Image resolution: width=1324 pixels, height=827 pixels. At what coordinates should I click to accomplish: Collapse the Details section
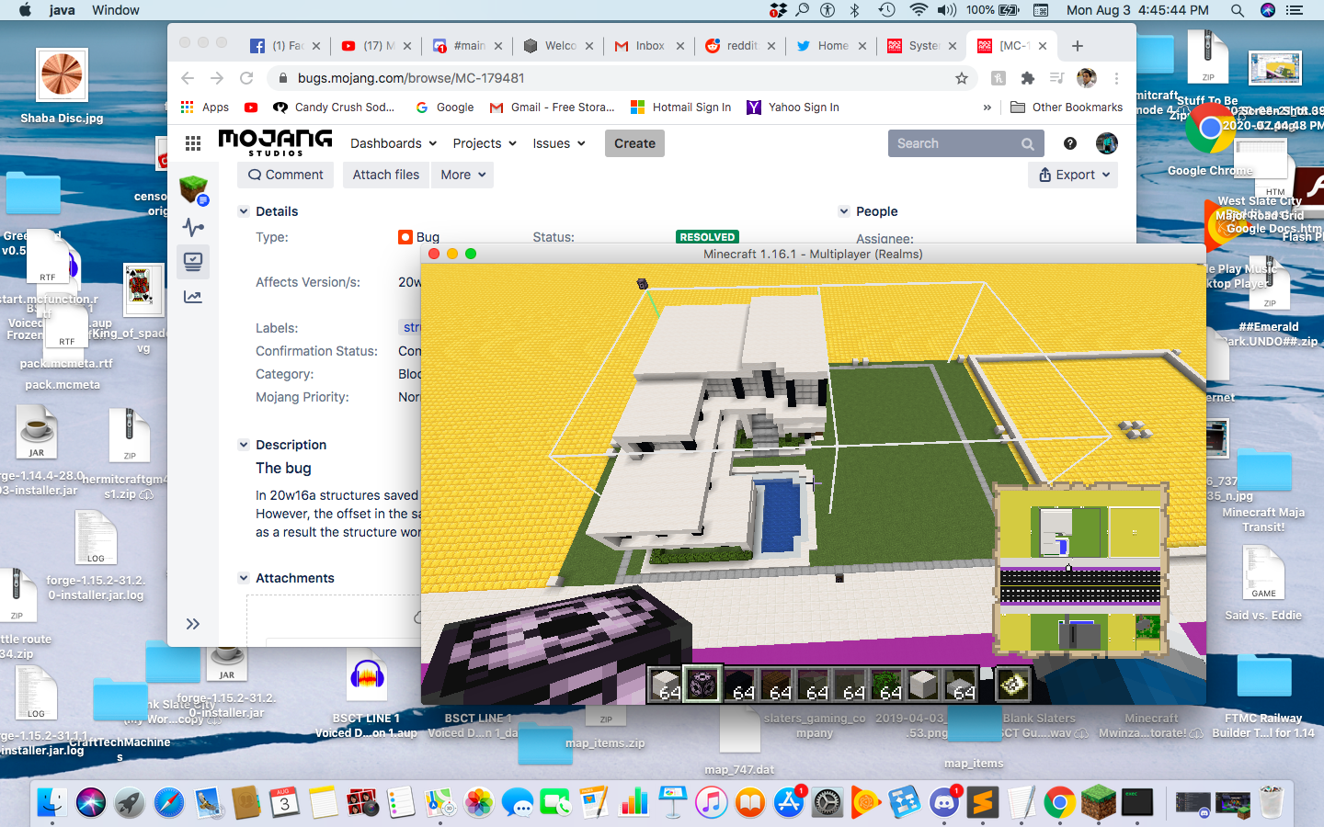[x=244, y=211]
